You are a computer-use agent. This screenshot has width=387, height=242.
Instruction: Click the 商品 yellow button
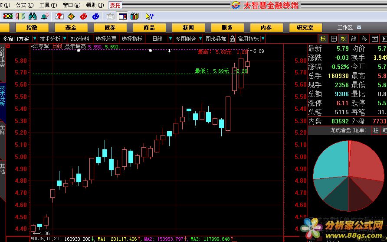(149, 28)
